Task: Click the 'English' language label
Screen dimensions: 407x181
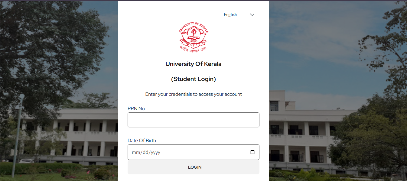Action: (230, 14)
